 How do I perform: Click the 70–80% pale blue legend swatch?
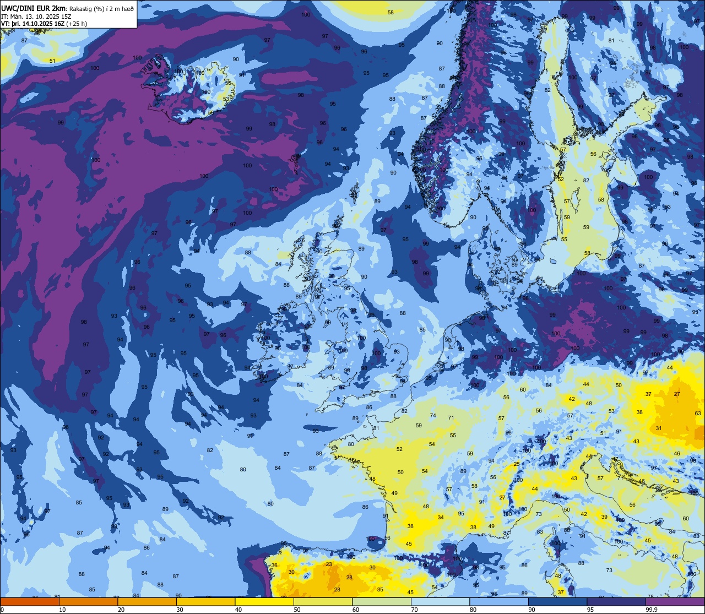[440, 602]
